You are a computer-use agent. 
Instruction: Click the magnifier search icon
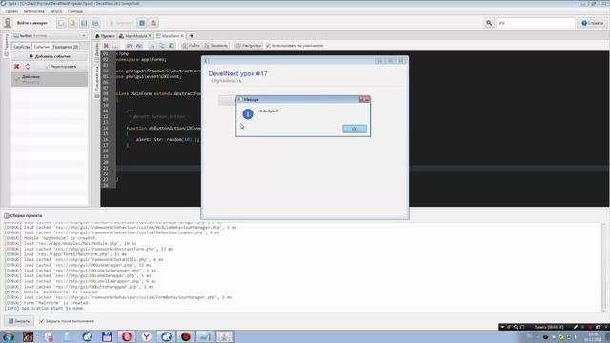[x=489, y=23]
